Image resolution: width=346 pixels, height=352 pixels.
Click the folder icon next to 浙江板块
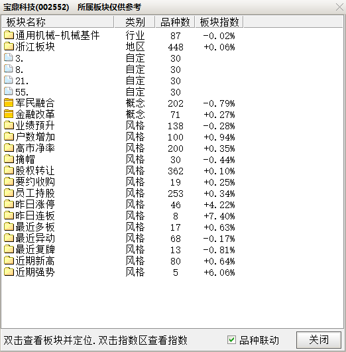[9, 46]
